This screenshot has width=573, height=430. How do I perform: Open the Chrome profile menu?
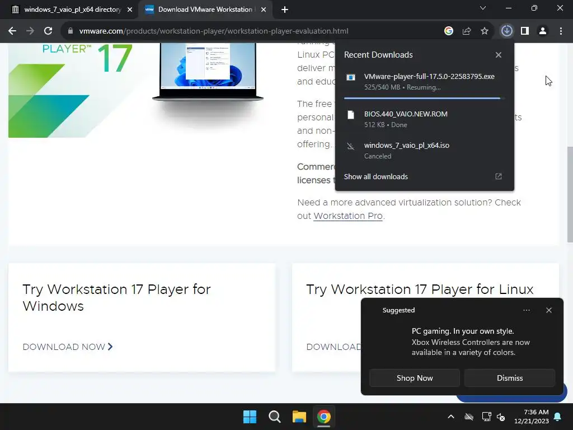click(543, 31)
